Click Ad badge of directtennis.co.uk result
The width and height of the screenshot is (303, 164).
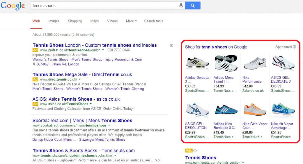click(x=36, y=79)
